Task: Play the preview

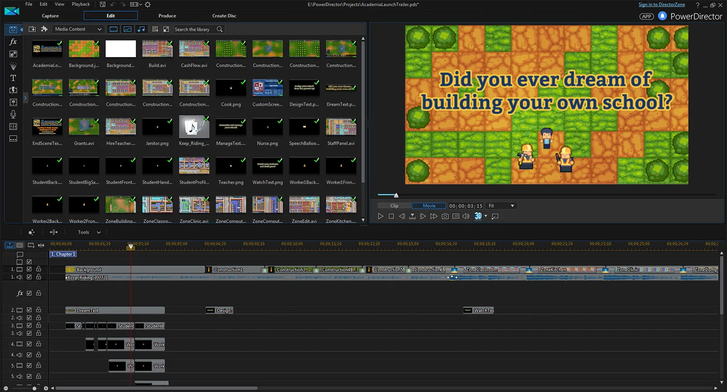Action: pos(380,216)
